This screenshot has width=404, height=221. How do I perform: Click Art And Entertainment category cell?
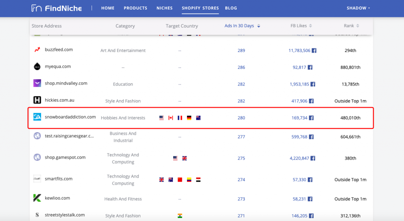(x=123, y=50)
